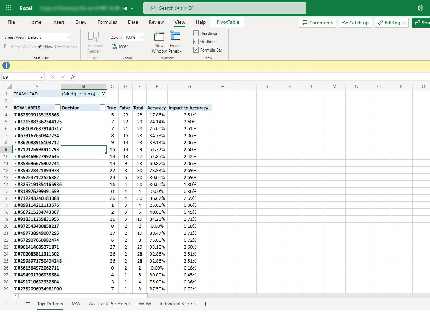Expand row #825939135155566 in pivot table
Viewport: 430px width, 312px height.
[x=15, y=115]
